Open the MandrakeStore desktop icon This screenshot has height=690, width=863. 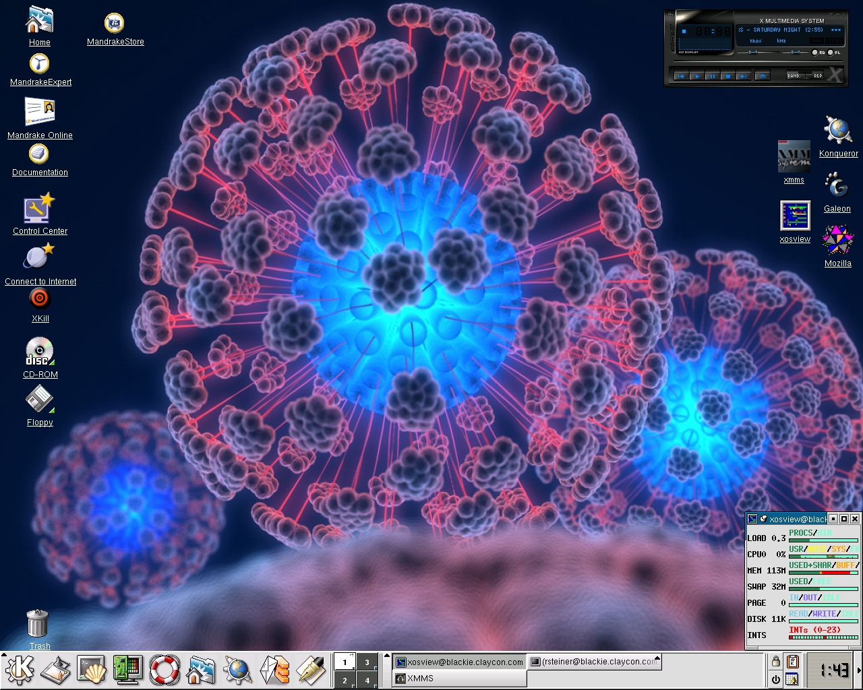pyautogui.click(x=115, y=30)
